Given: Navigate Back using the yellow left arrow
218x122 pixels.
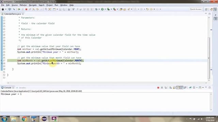Looking at the screenshot, I should click(x=151, y=9).
